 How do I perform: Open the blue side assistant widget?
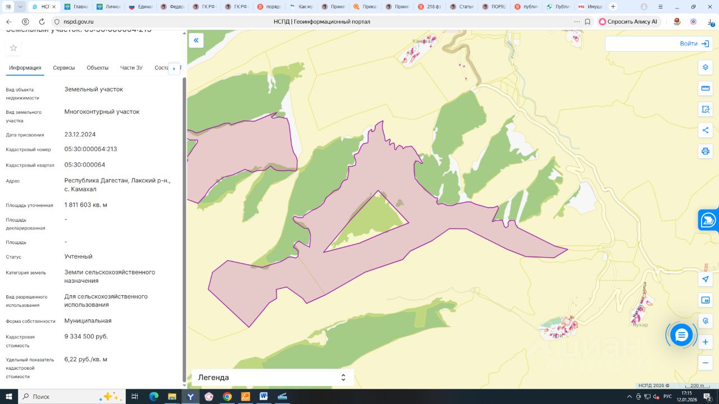709,219
